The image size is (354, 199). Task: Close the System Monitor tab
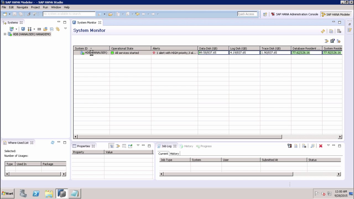[100, 23]
